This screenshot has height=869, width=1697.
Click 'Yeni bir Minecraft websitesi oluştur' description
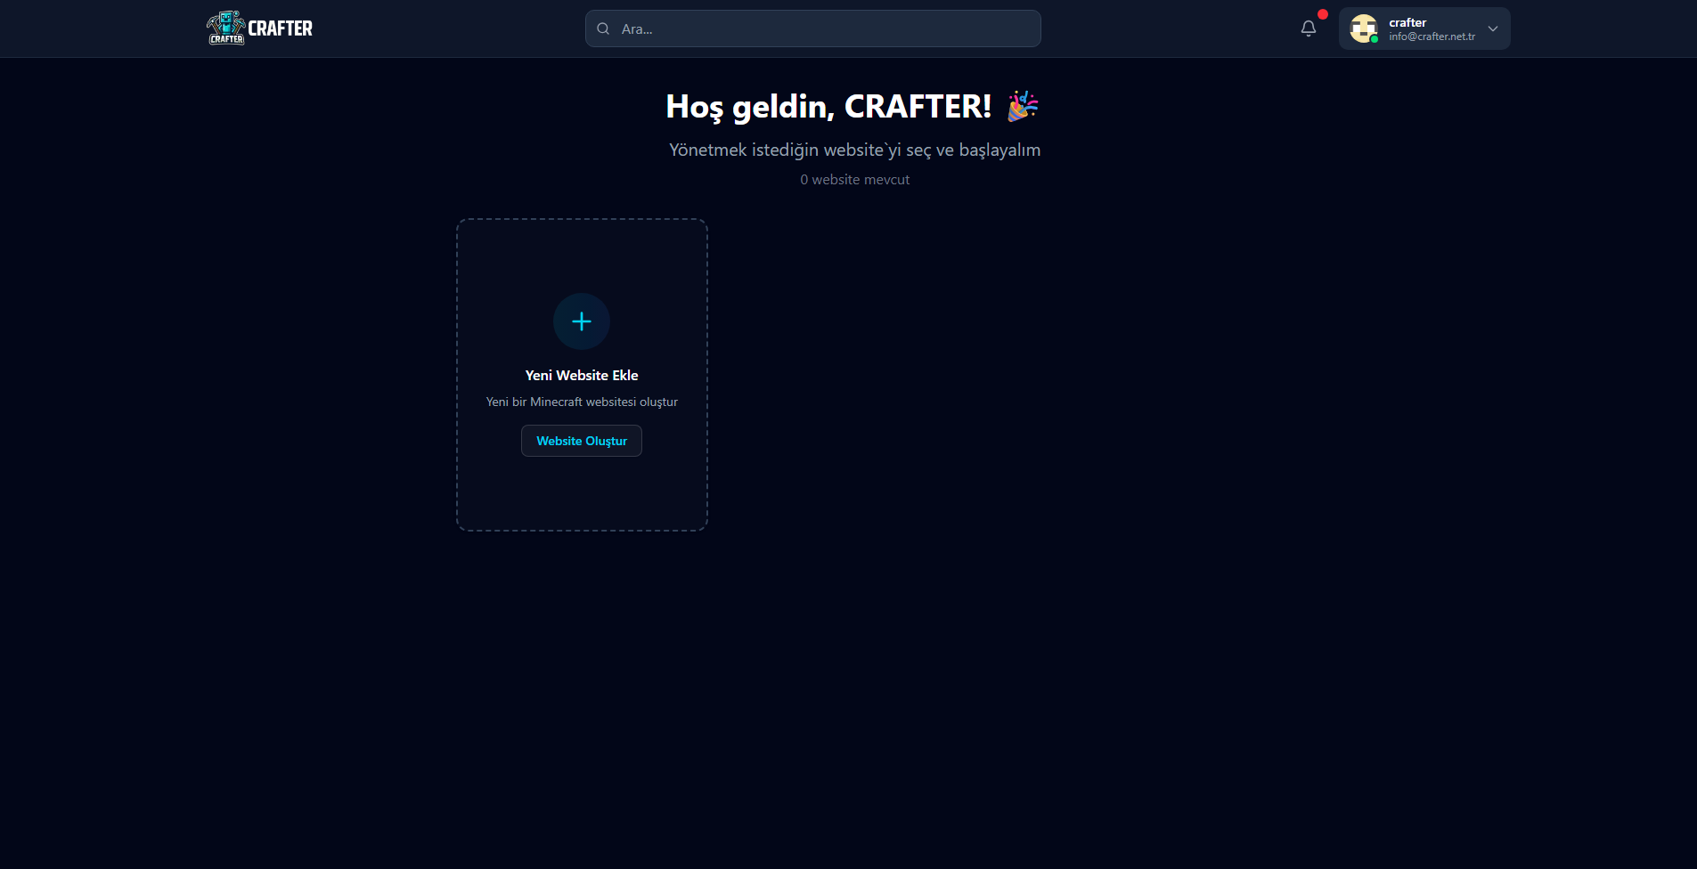(x=582, y=402)
